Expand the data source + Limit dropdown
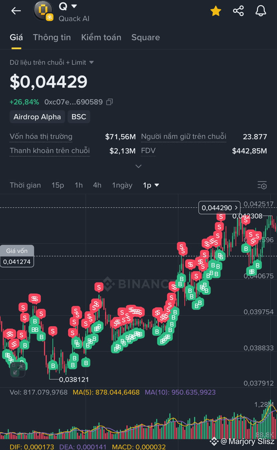Screen dimensions: 277x450 52,63
